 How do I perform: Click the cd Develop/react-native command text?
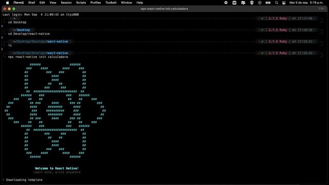point(29,34)
